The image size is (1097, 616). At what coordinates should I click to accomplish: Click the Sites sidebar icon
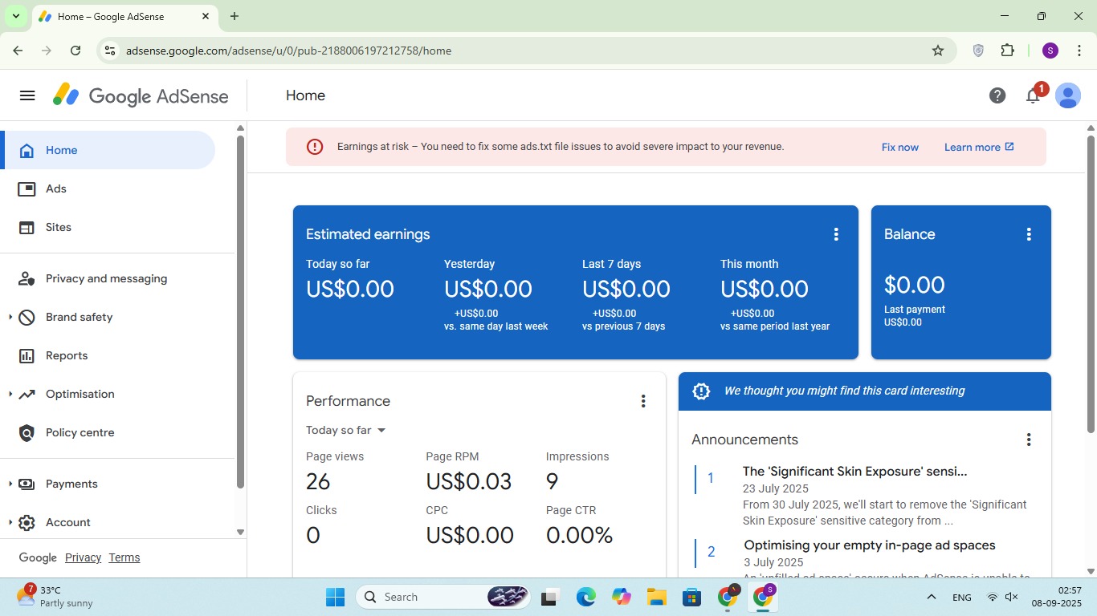pyautogui.click(x=27, y=227)
